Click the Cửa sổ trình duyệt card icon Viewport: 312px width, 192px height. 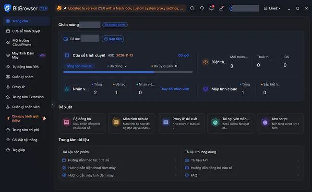[x=67, y=55]
